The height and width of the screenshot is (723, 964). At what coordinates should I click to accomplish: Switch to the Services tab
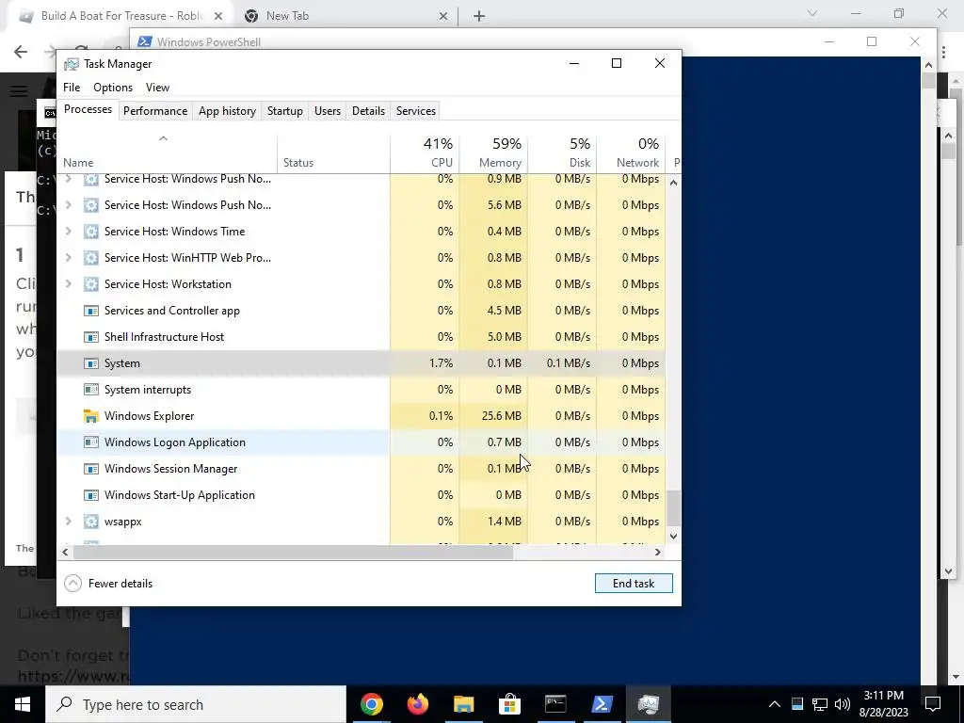[415, 111]
